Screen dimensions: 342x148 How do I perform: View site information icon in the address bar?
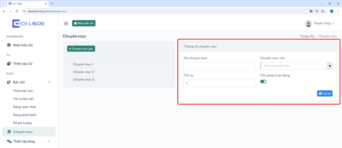pyautogui.click(x=24, y=11)
